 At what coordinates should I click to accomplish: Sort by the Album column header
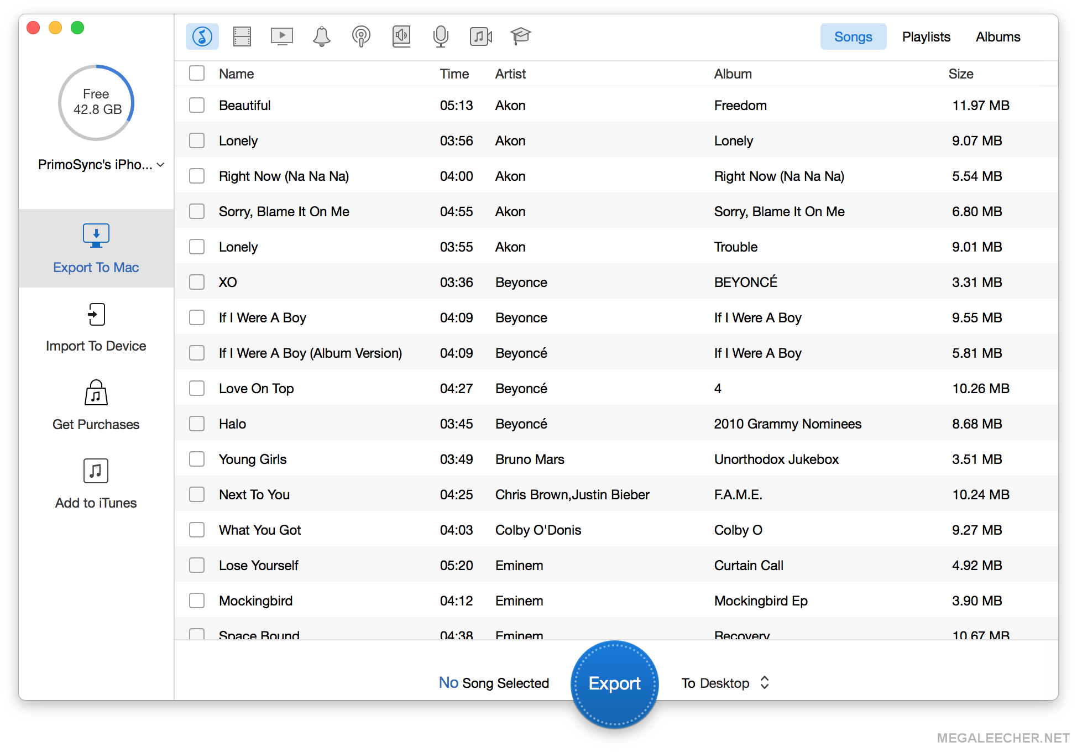click(x=733, y=74)
